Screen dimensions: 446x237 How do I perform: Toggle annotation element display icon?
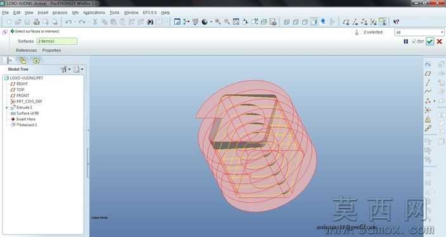[383, 22]
